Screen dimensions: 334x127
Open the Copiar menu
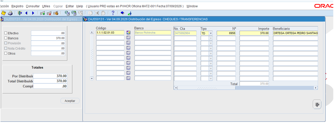58,6
